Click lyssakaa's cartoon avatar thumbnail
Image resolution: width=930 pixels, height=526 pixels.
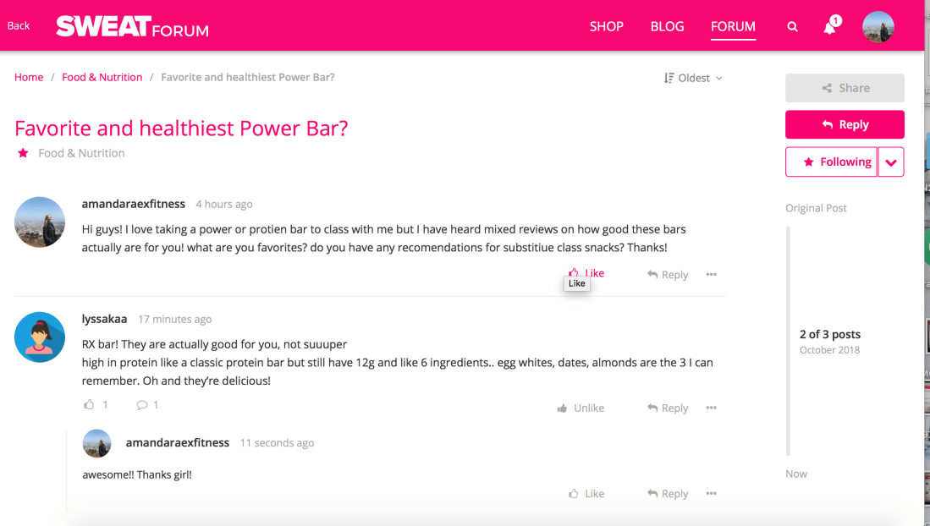tap(40, 337)
